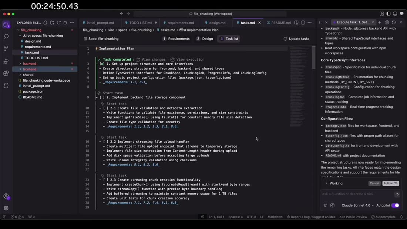
Task: Open the notifications bell in status bar
Action: [401, 217]
